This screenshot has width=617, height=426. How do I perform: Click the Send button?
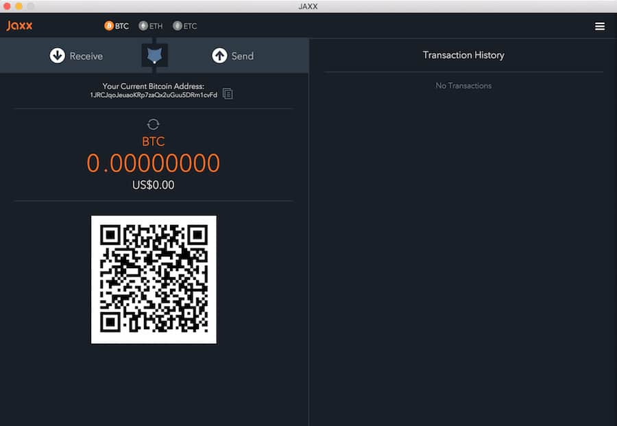233,56
